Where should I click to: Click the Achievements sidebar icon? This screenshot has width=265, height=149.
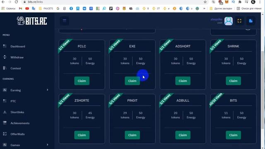(x=5, y=123)
